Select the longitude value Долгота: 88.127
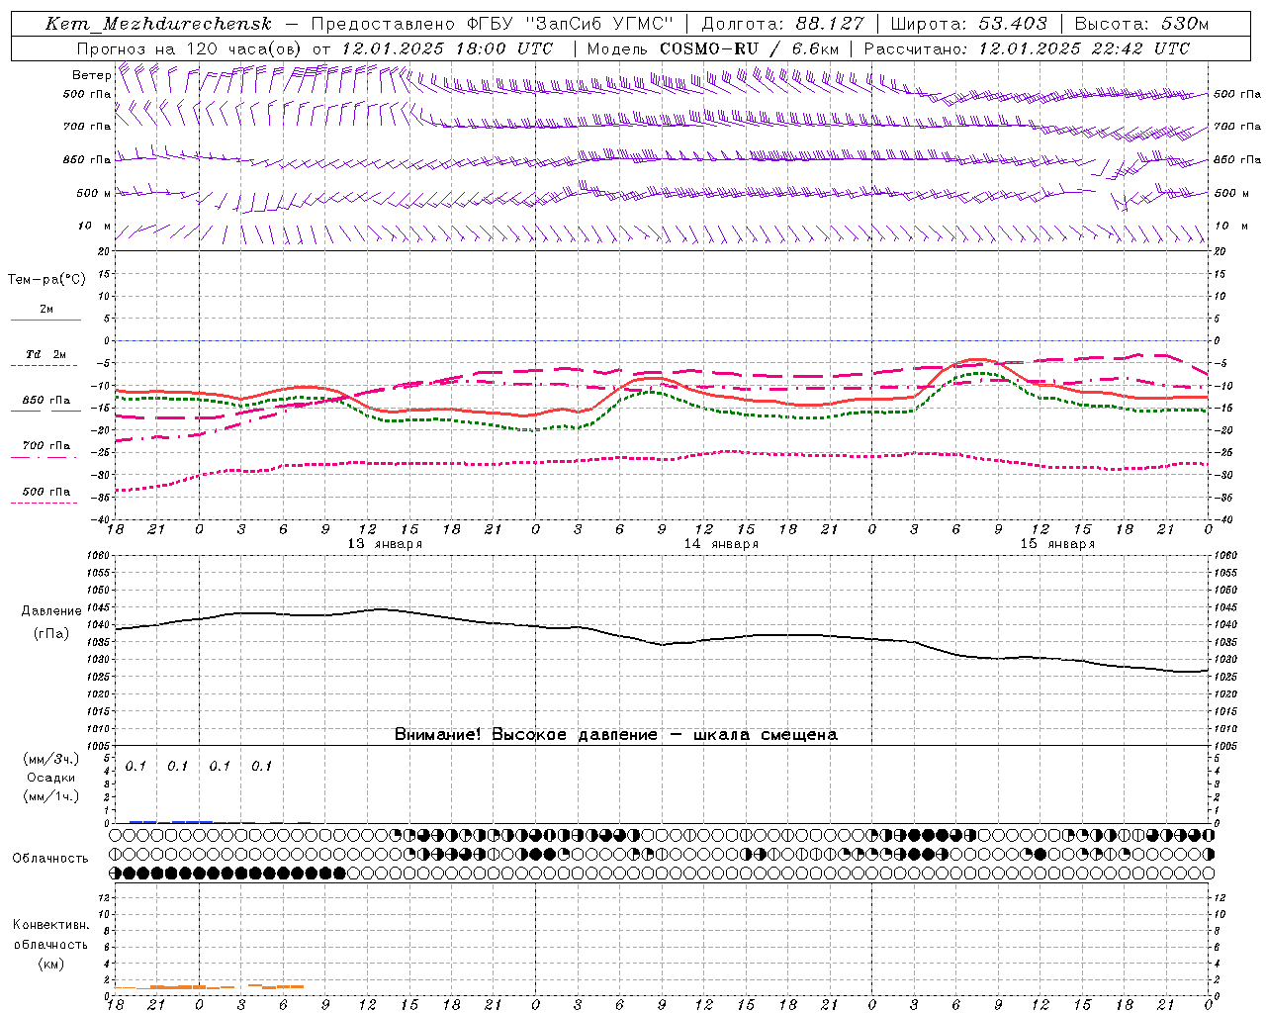Viewport: 1266px width, 1013px height. pos(782,24)
